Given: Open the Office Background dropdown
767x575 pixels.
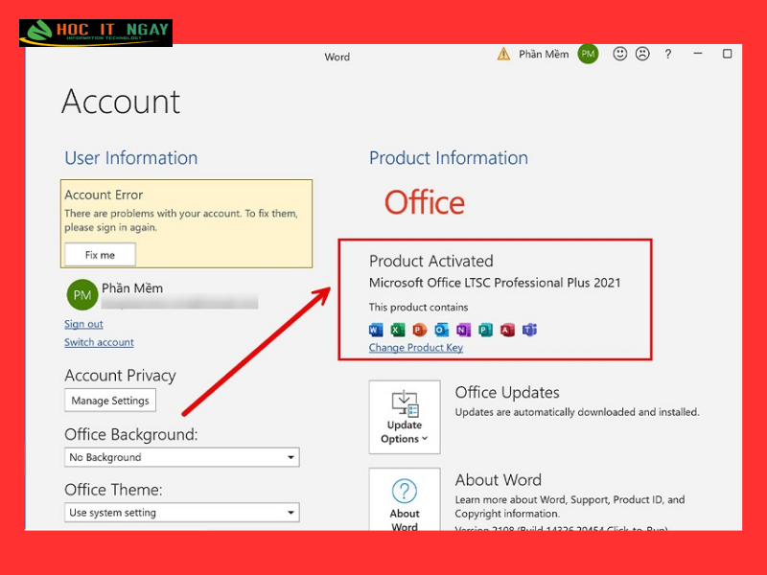Looking at the screenshot, I should tap(182, 457).
